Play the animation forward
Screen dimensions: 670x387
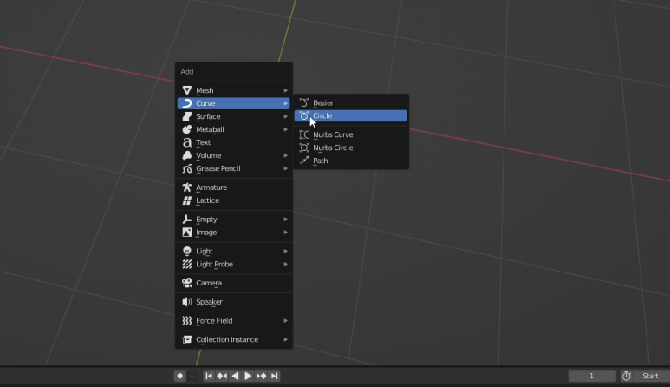coord(248,376)
